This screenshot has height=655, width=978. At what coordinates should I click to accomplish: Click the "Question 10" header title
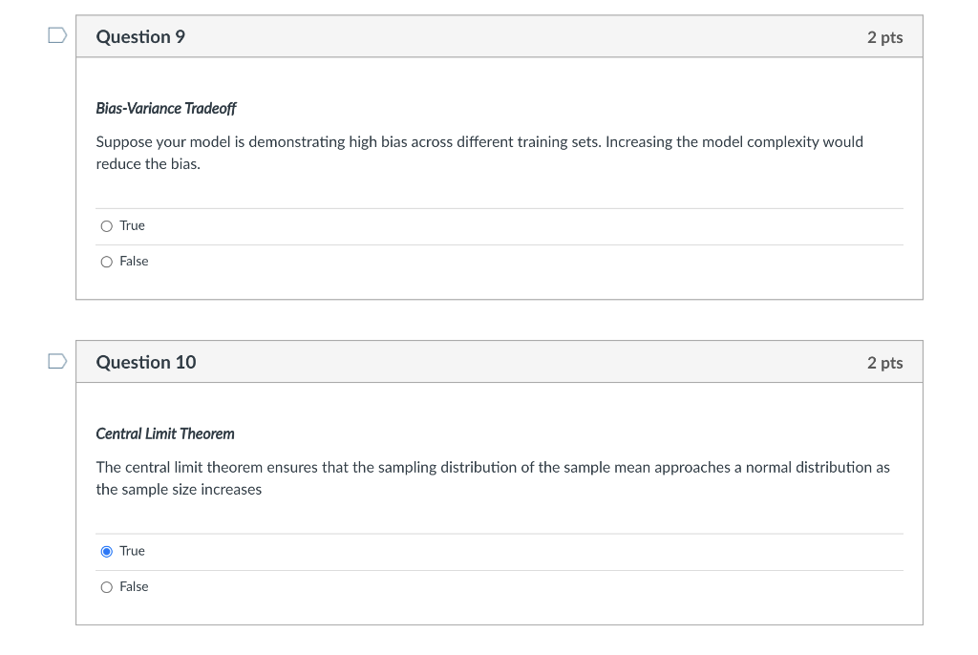coord(146,363)
